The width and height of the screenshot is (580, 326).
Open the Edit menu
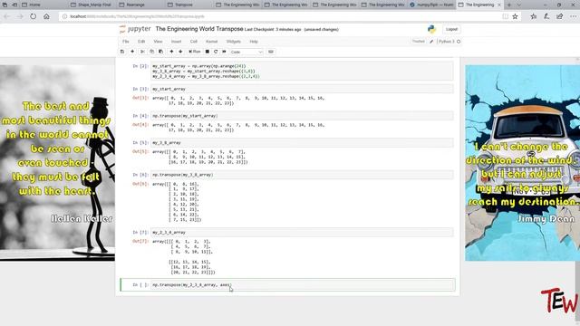pyautogui.click(x=141, y=42)
